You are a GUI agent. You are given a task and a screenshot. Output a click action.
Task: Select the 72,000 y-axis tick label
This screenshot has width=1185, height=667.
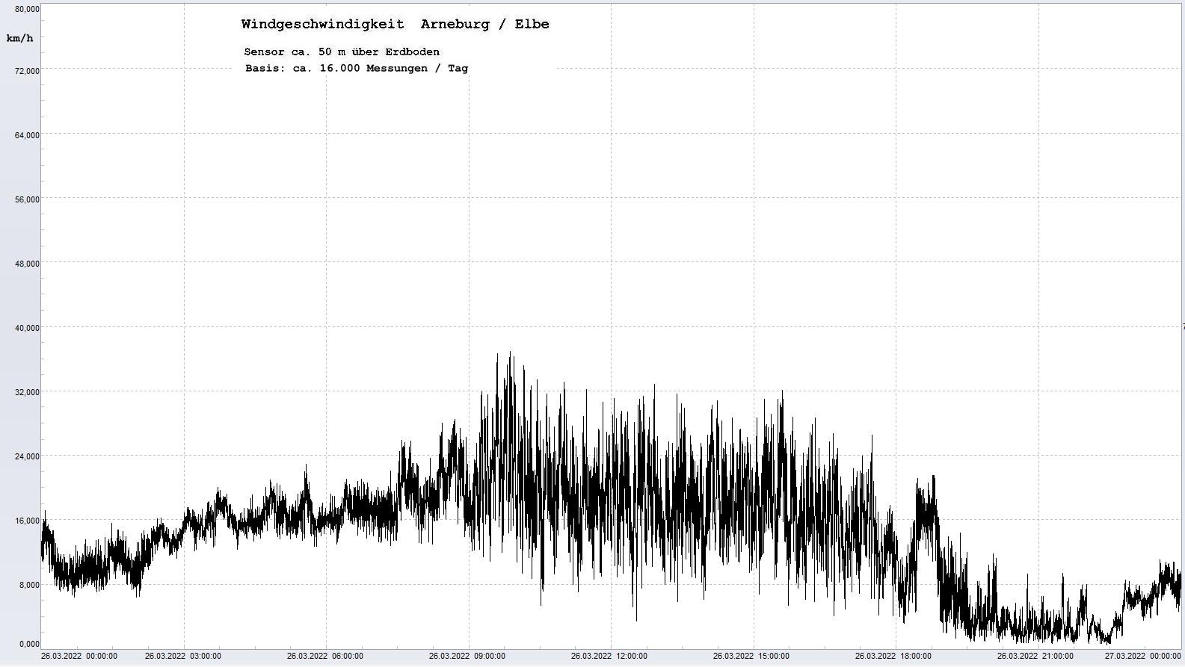pos(27,71)
